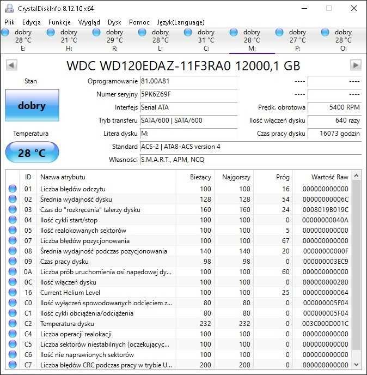367x375 pixels.
Task: Click raw value 0008019B019C
Action: (326, 210)
